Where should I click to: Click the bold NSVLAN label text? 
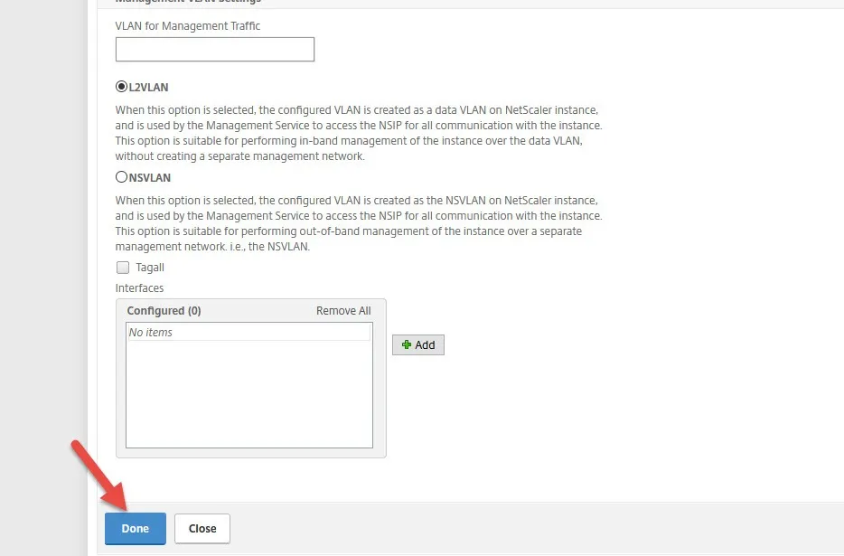tap(150, 178)
